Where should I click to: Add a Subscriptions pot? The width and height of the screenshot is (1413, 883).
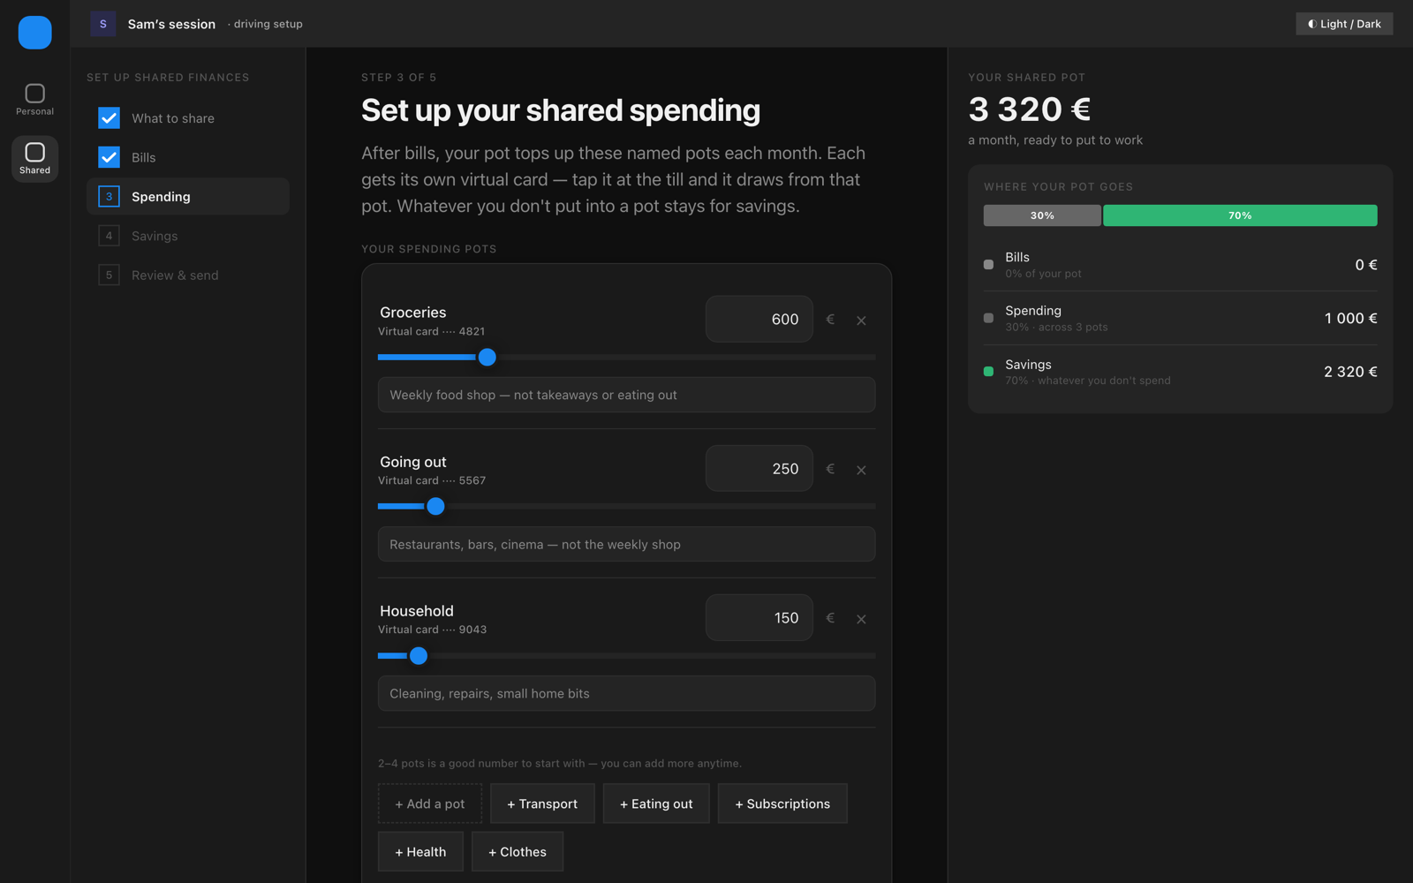pos(782,804)
